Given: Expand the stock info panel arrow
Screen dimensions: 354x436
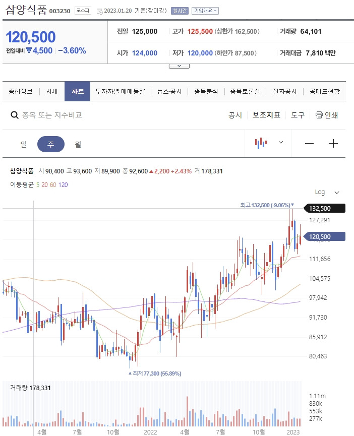Looking at the screenshot, I should click(179, 66).
